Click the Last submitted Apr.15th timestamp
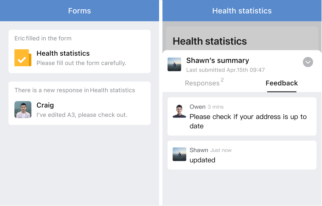The width and height of the screenshot is (322, 206). click(226, 70)
